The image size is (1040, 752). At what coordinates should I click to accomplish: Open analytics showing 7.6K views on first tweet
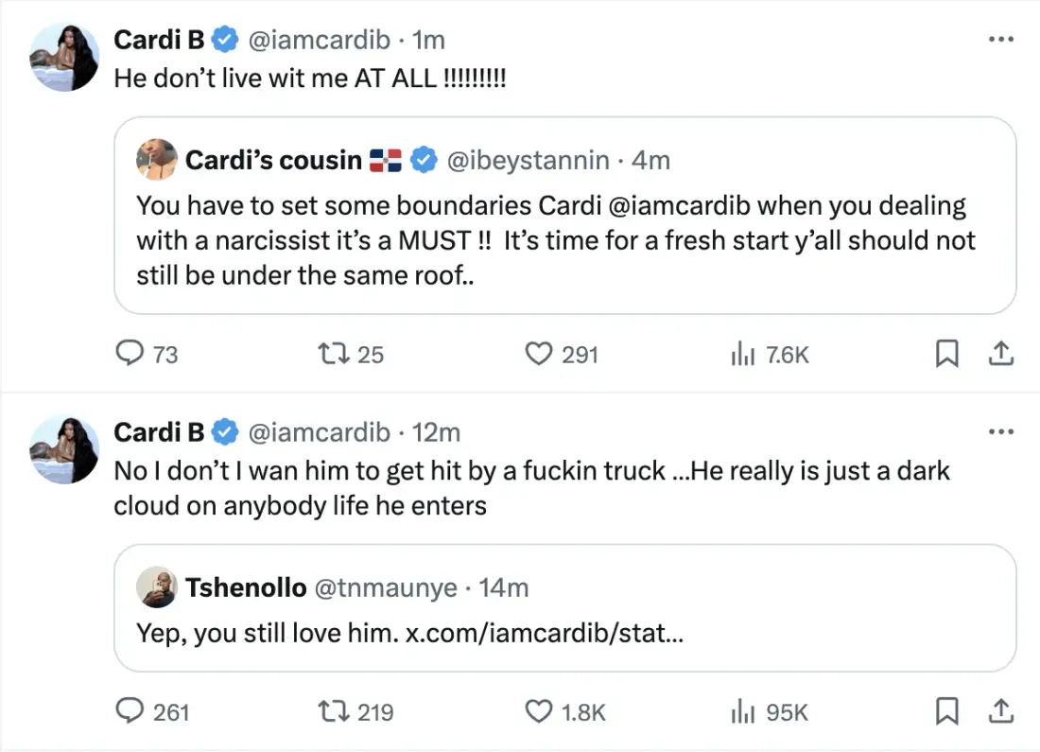point(742,354)
